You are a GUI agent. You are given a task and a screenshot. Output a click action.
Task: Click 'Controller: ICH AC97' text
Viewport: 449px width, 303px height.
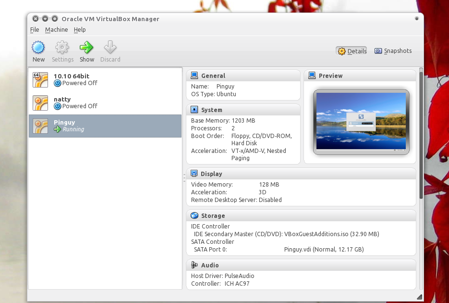point(220,283)
